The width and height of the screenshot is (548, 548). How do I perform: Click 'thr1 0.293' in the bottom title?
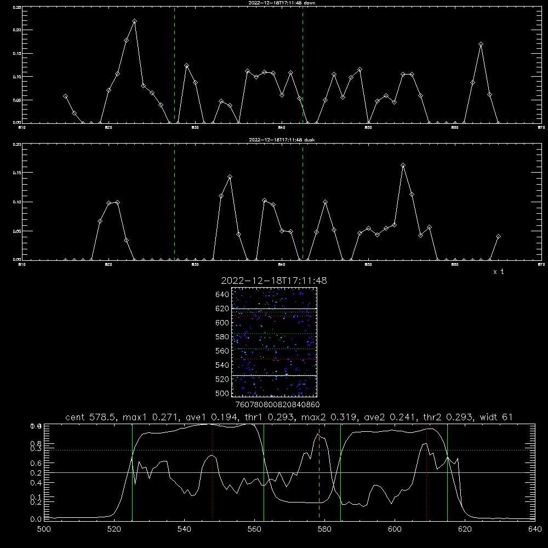[x=272, y=417]
